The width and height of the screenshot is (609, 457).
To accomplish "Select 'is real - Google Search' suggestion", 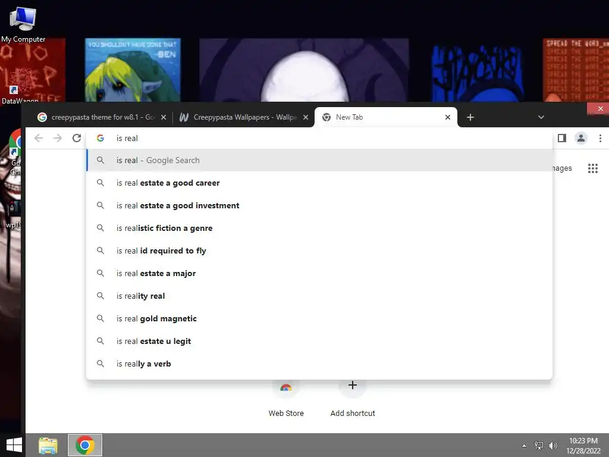I will [x=319, y=160].
